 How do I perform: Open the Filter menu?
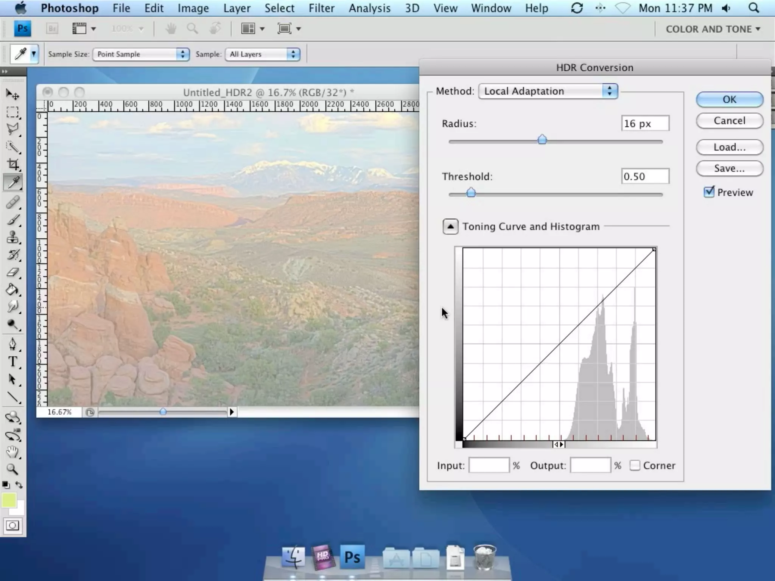click(321, 8)
